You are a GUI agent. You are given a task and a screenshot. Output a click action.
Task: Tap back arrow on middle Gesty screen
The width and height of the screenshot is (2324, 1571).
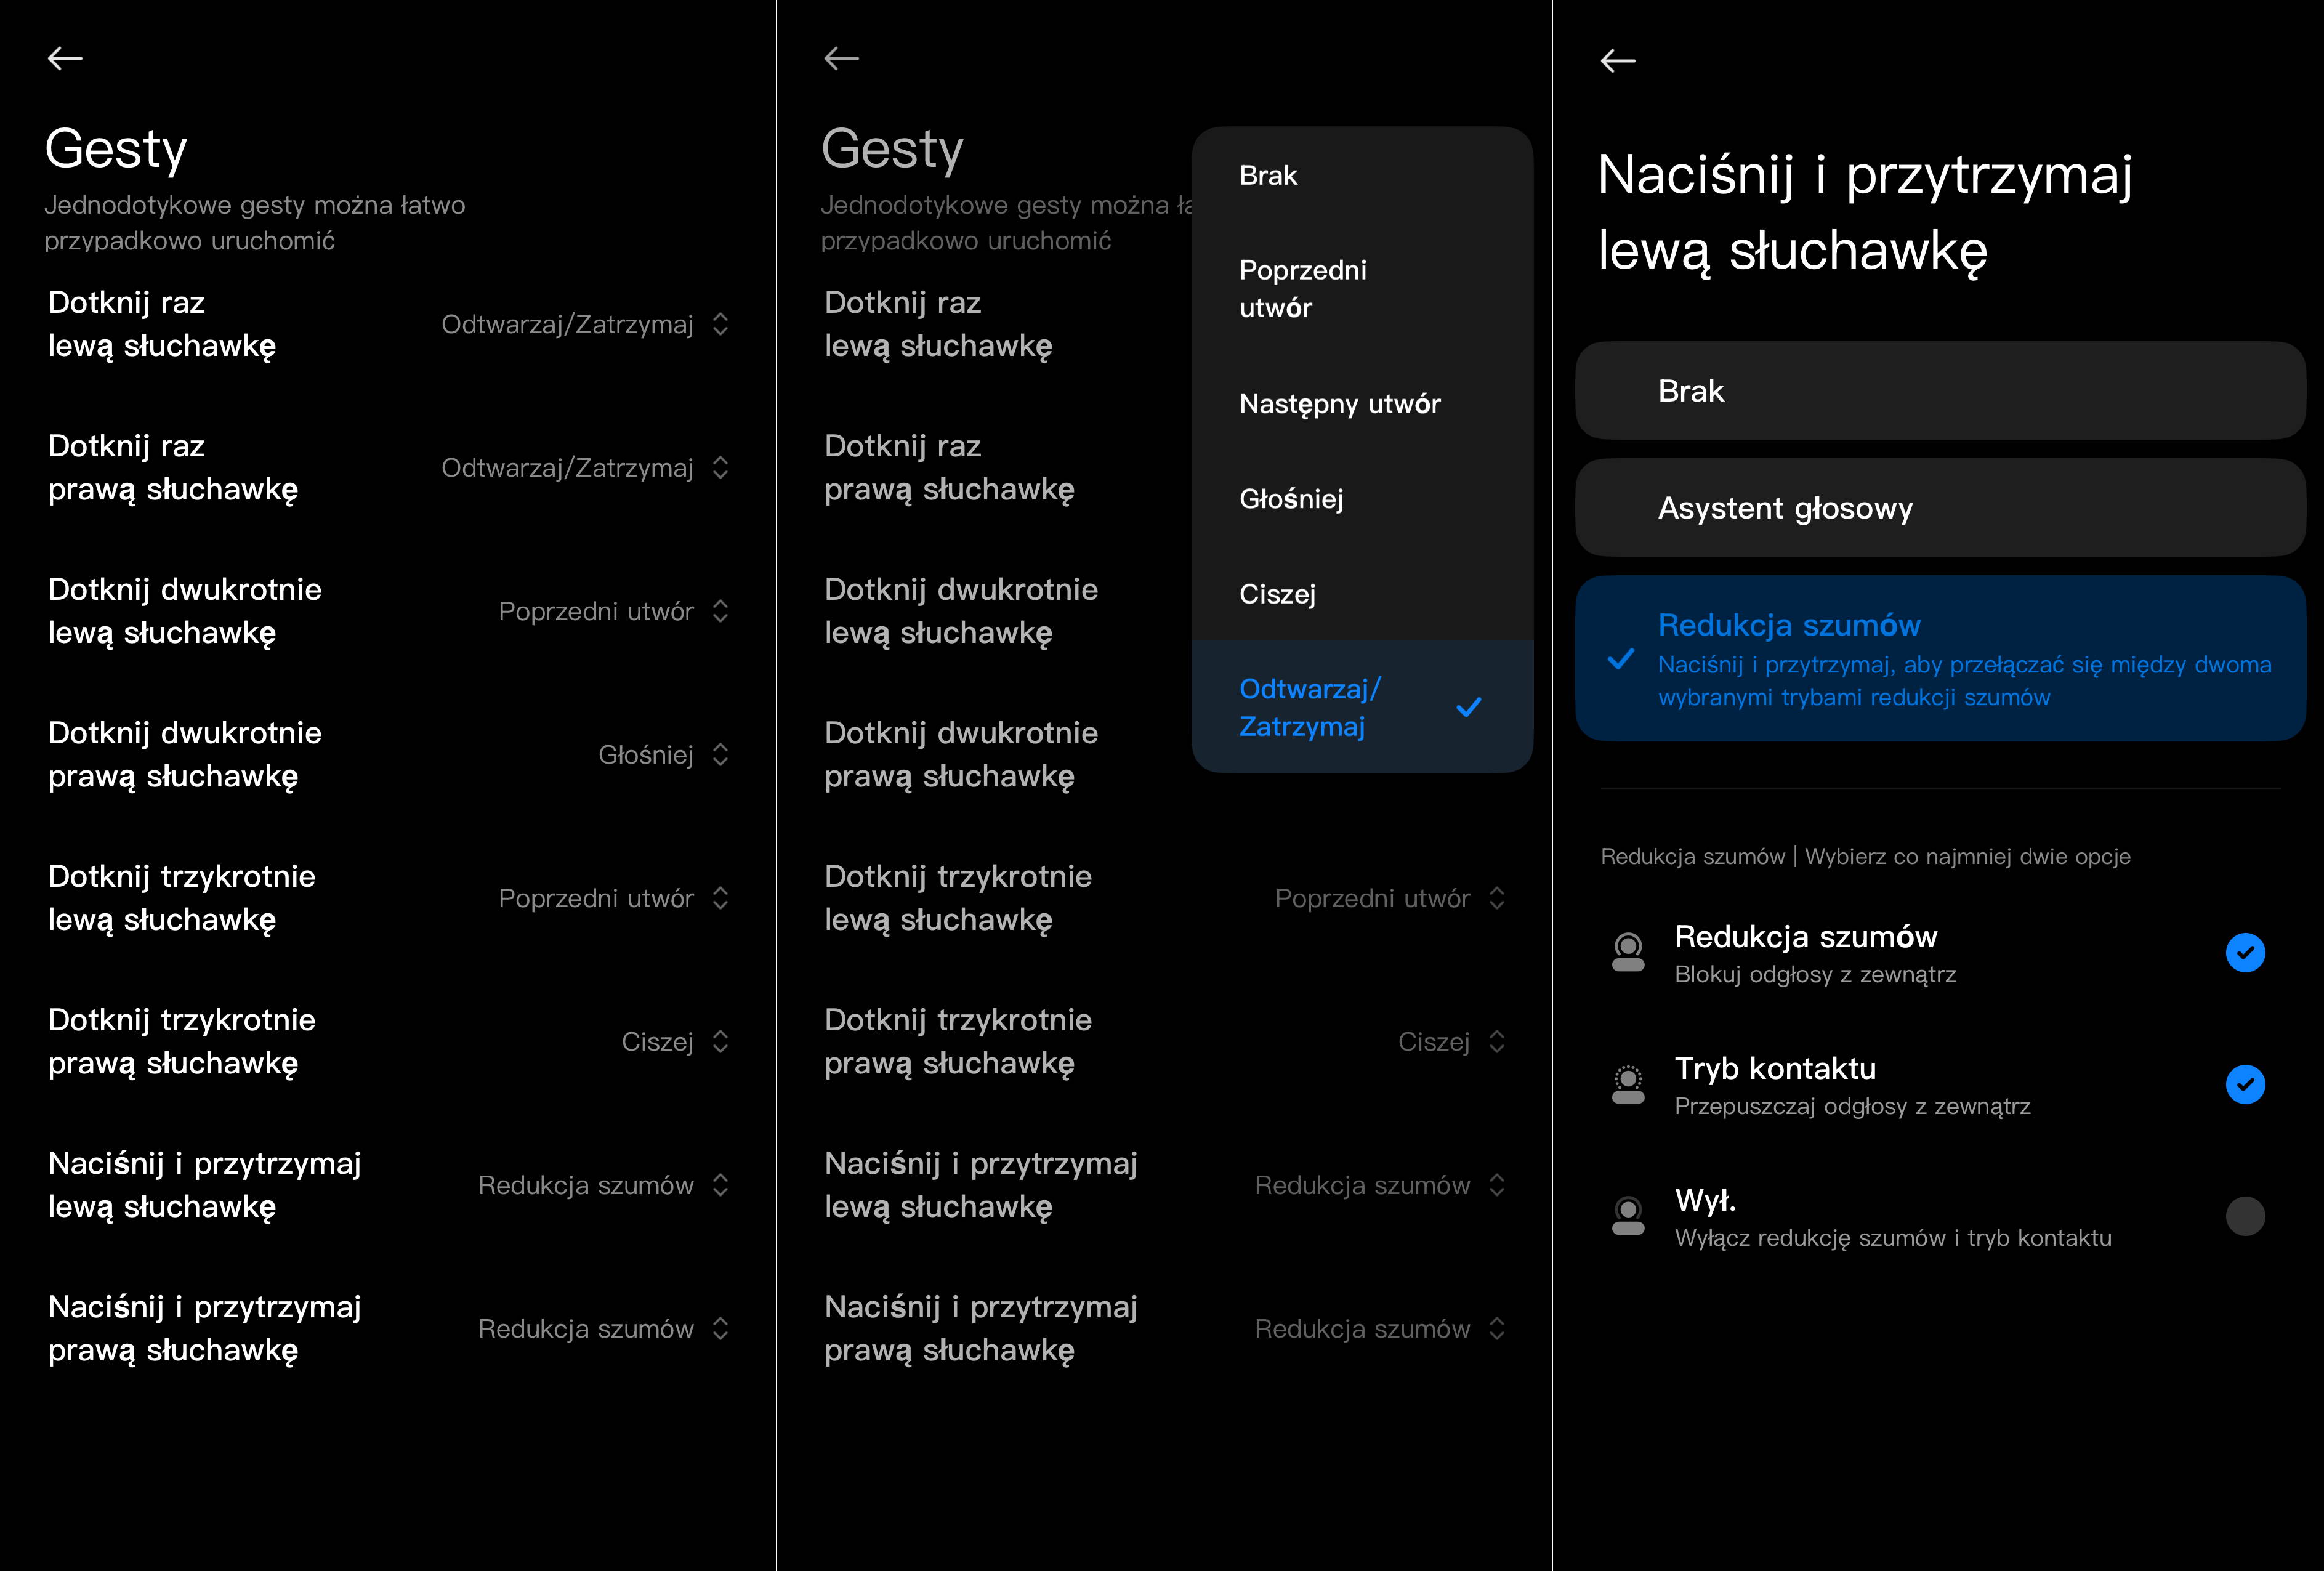pyautogui.click(x=841, y=58)
